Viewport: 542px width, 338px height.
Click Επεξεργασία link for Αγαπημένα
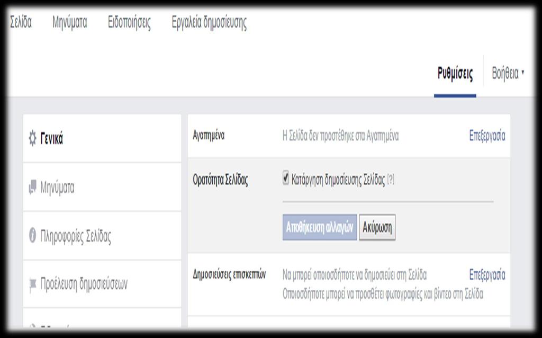click(x=487, y=136)
